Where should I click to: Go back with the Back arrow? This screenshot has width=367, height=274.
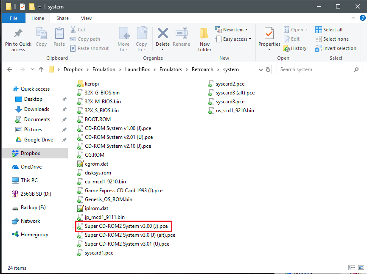(10, 69)
